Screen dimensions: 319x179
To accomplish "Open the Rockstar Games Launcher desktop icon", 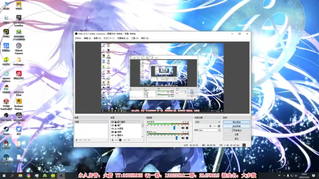I will pos(19,104).
